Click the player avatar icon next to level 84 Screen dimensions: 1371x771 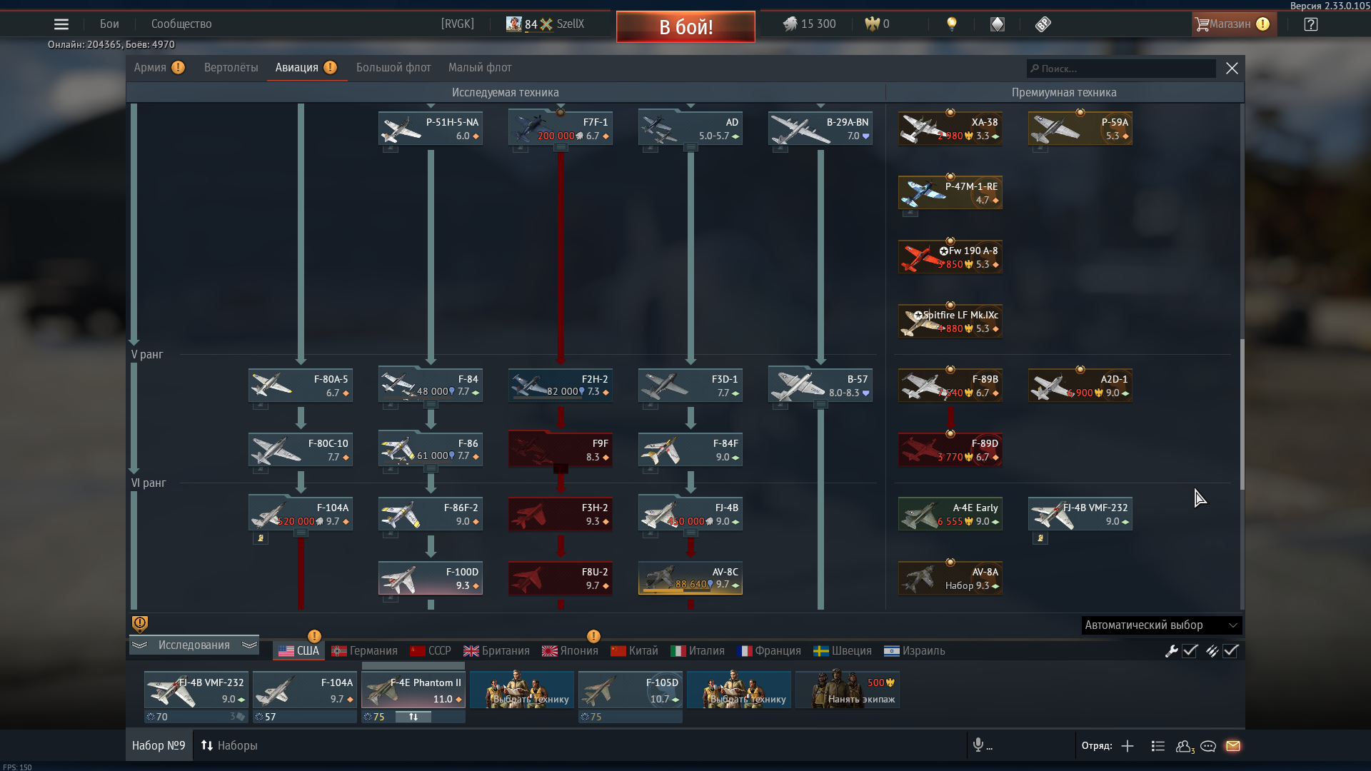[514, 24]
